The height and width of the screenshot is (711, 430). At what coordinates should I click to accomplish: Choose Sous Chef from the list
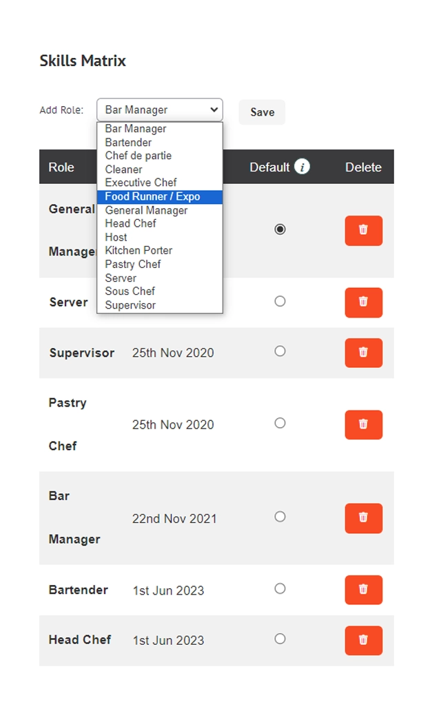tap(130, 291)
